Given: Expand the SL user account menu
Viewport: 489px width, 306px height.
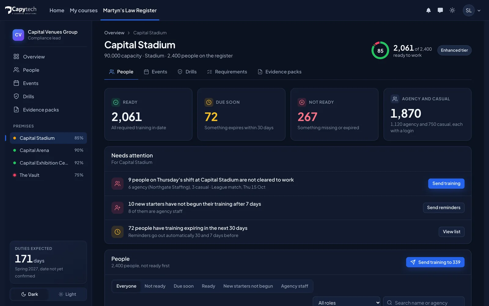Looking at the screenshot, I should (472, 10).
